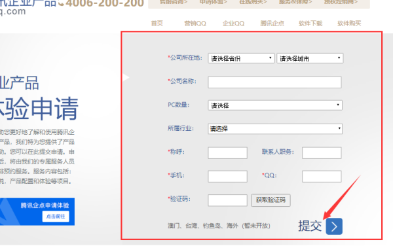Click the 点击前往 button on banner

[x=56, y=217]
